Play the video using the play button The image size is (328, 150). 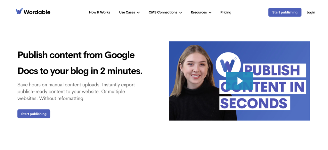tap(240, 81)
